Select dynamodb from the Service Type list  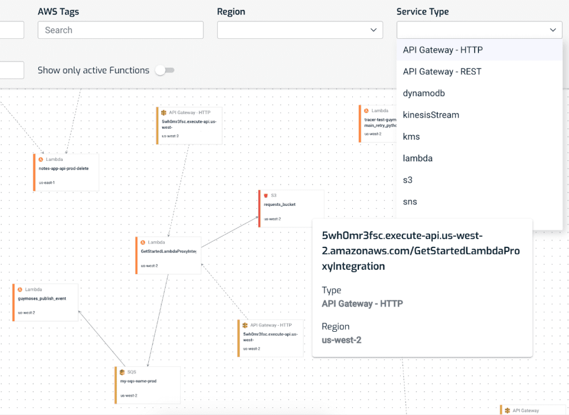(424, 93)
